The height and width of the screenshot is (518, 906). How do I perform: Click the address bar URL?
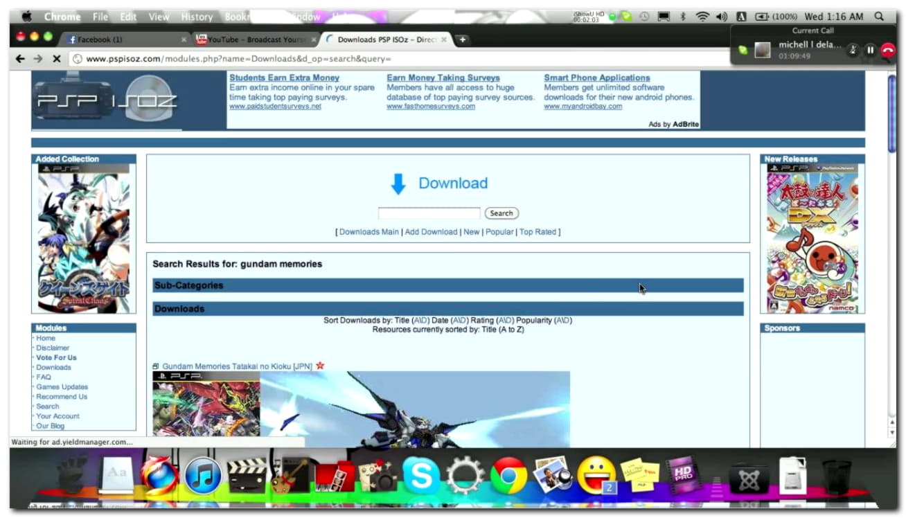point(238,59)
